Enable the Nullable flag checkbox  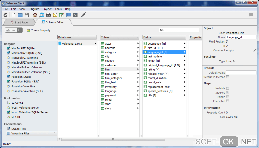228,88
